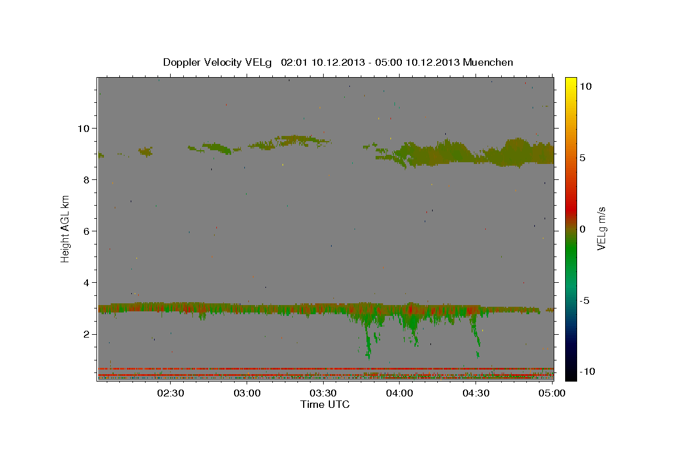Click the '05:00' time tick label
This screenshot has width=685, height=457.
[x=551, y=393]
